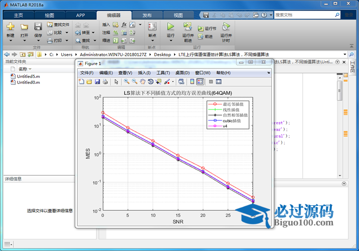Switch to the 绘图 plots tab
The image size is (359, 251).
pos(49,16)
